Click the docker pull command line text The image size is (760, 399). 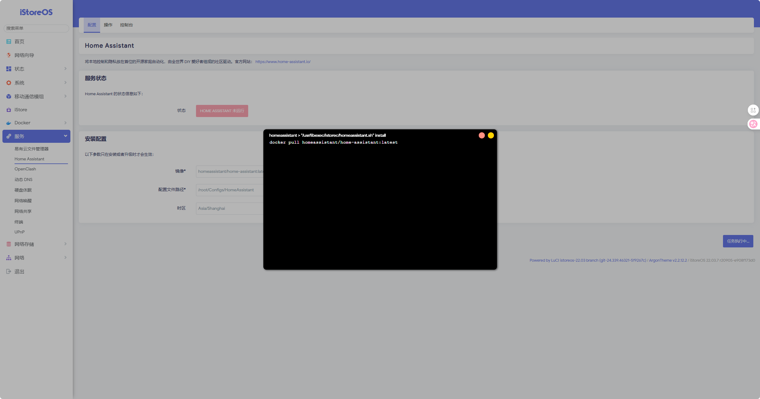coord(333,142)
